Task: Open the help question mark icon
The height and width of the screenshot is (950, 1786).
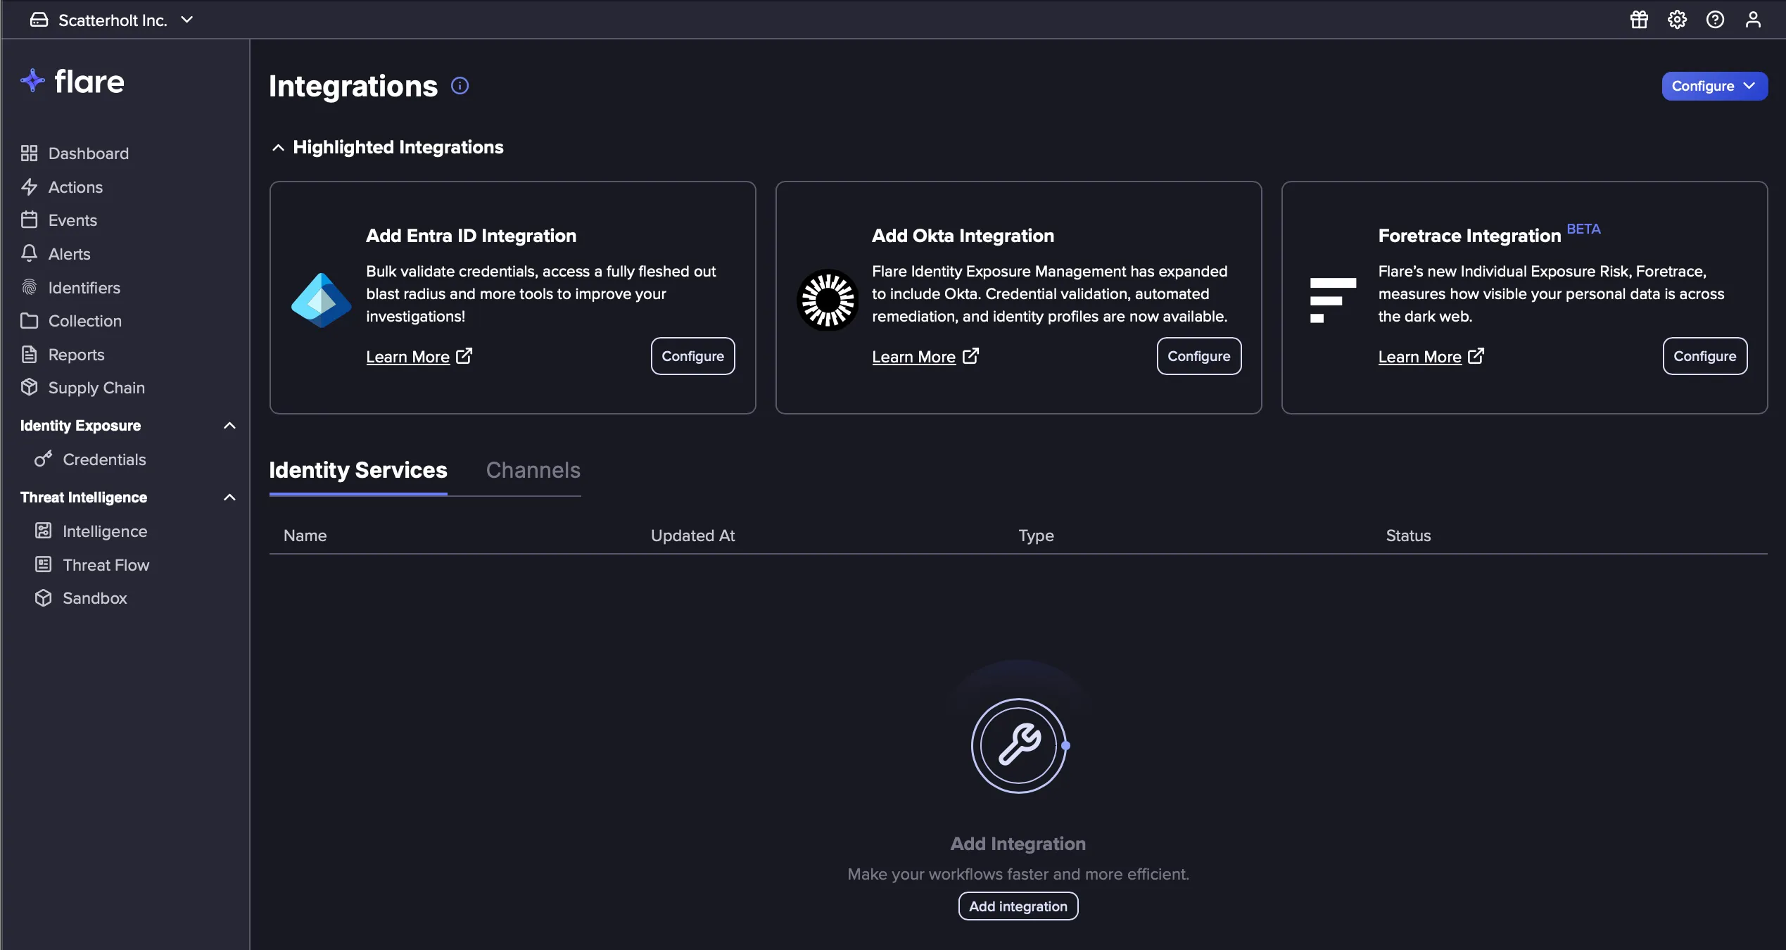Action: pyautogui.click(x=1715, y=20)
